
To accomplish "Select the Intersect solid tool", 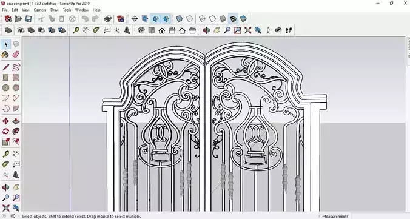I will coord(21,30).
